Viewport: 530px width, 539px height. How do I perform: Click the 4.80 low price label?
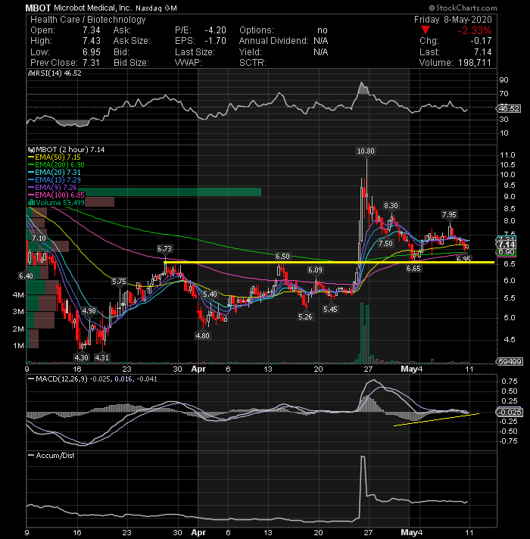point(202,335)
